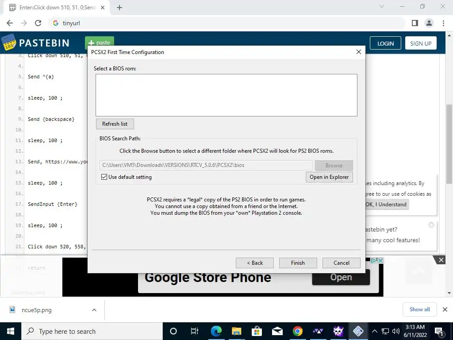Open the Chrome profile avatar icon
453x340 pixels.
pyautogui.click(x=429, y=23)
